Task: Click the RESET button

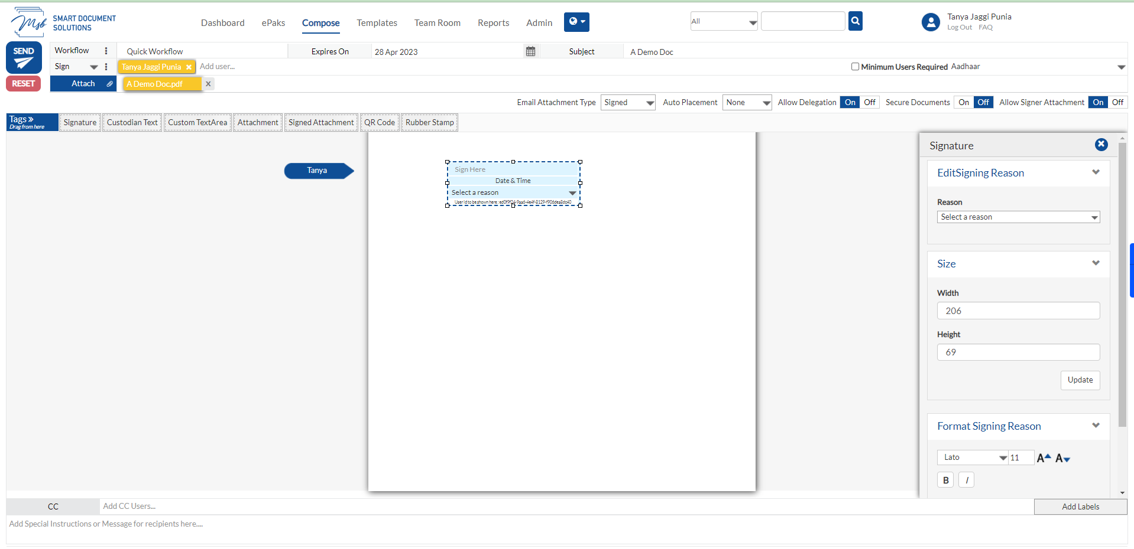Action: pyautogui.click(x=24, y=84)
